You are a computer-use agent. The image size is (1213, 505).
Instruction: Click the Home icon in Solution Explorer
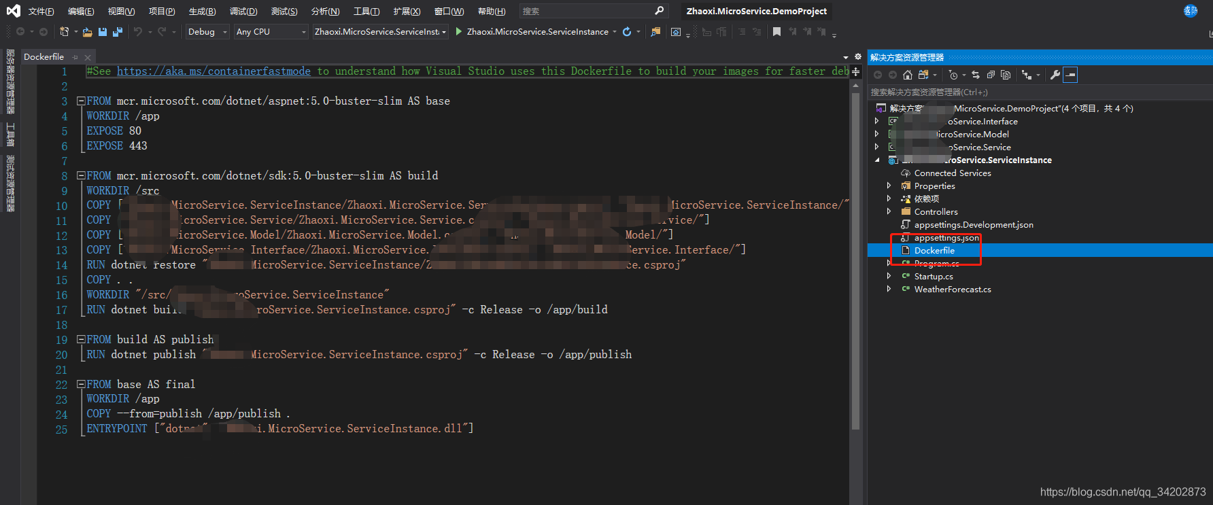(x=907, y=75)
